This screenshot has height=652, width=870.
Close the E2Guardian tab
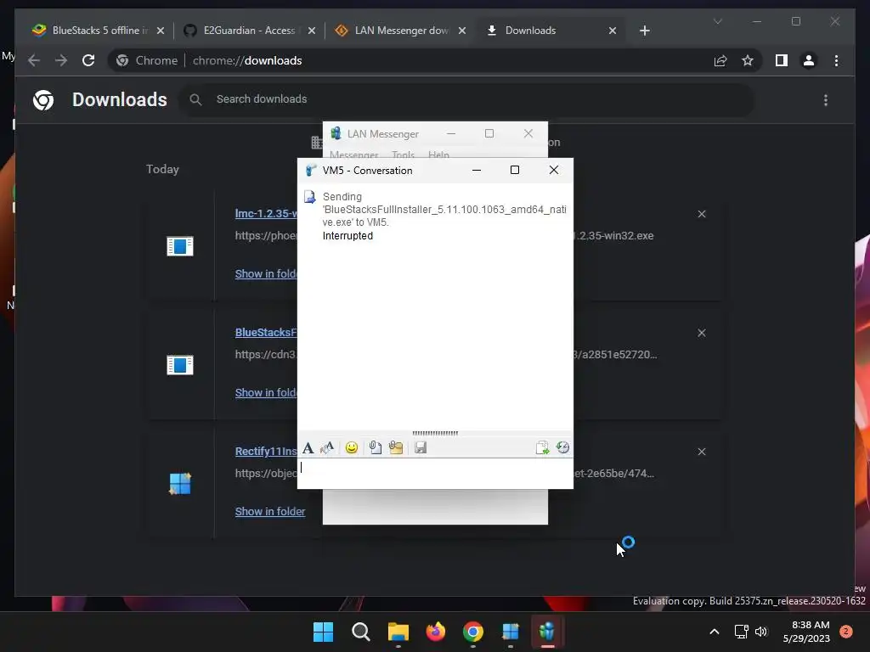[312, 31]
